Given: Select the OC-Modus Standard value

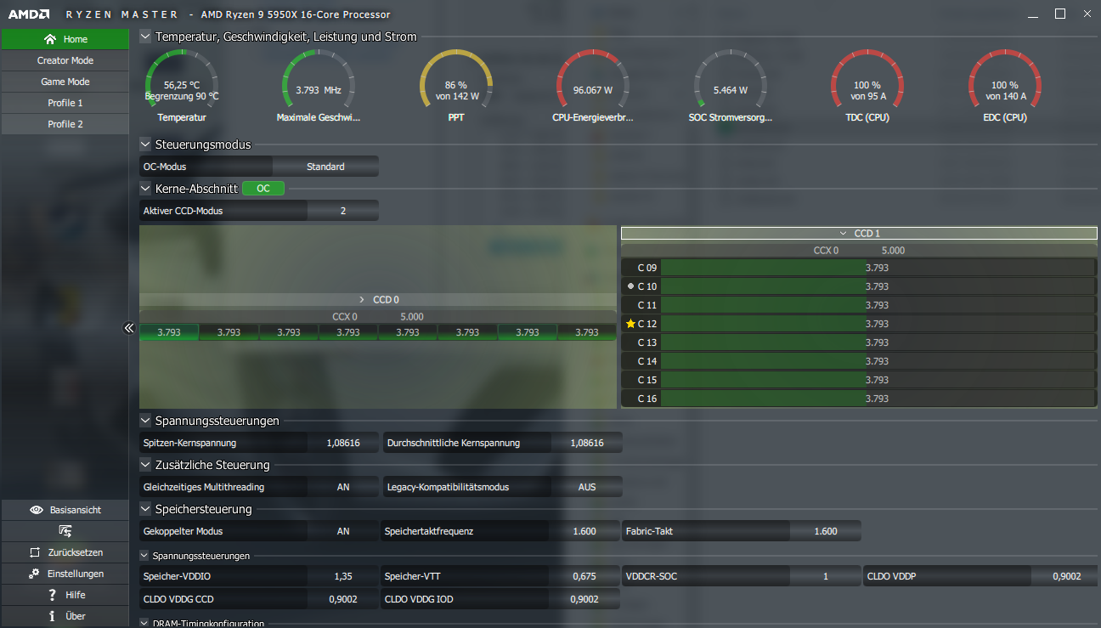Looking at the screenshot, I should click(325, 167).
